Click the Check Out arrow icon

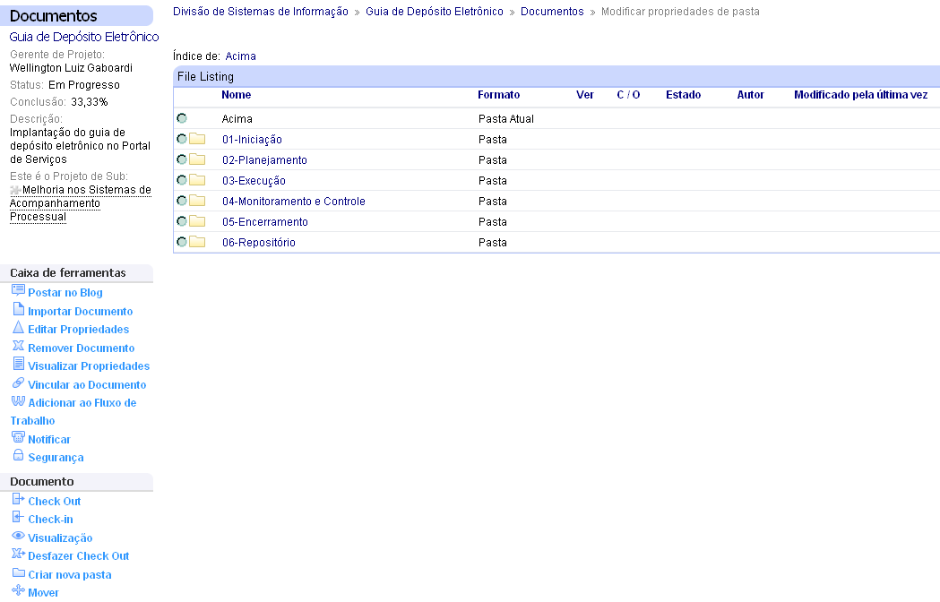19,499
